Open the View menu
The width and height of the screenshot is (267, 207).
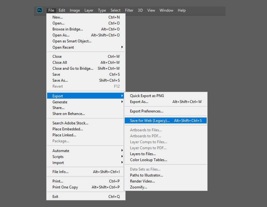(x=151, y=10)
